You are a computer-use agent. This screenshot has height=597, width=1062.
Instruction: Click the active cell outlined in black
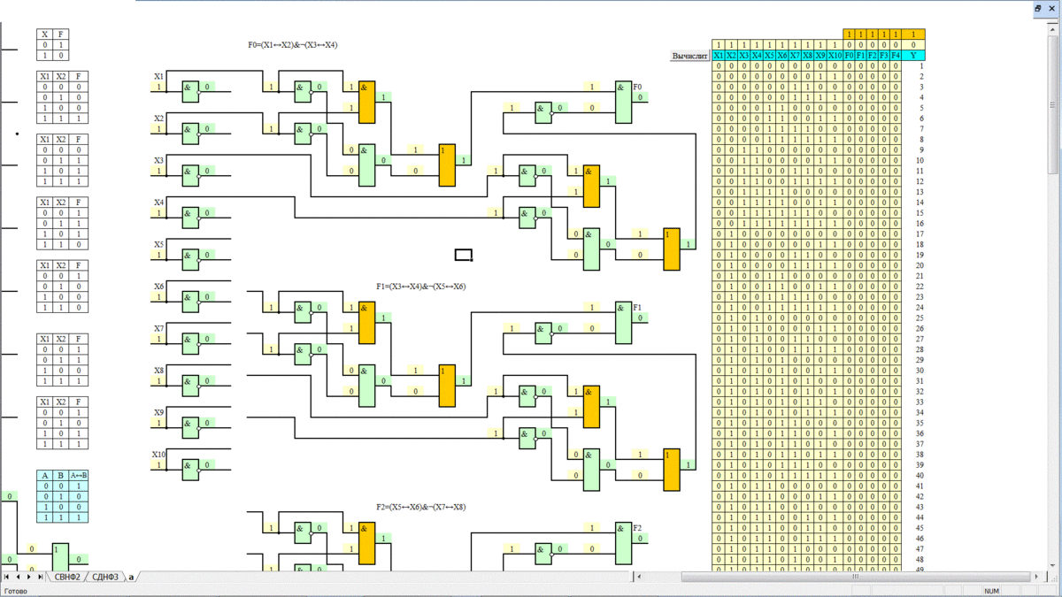pyautogui.click(x=464, y=255)
